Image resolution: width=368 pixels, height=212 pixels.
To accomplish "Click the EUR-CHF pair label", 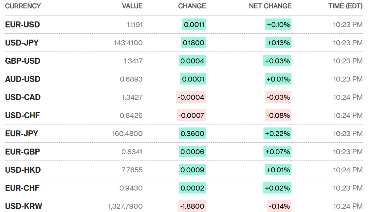I will click(x=22, y=188).
